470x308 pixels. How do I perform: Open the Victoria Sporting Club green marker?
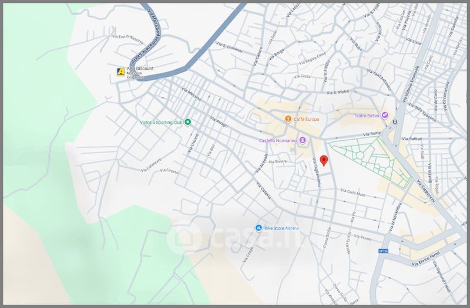187,122
